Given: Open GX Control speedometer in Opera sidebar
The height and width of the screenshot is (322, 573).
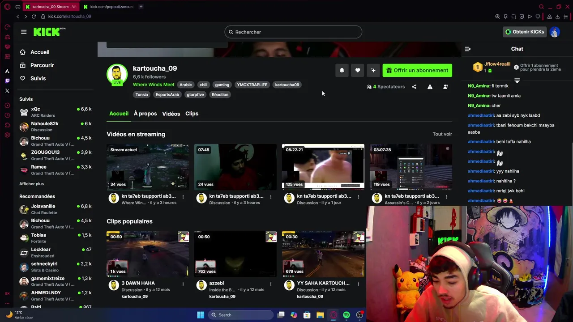Looking at the screenshot, I should tap(7, 27).
